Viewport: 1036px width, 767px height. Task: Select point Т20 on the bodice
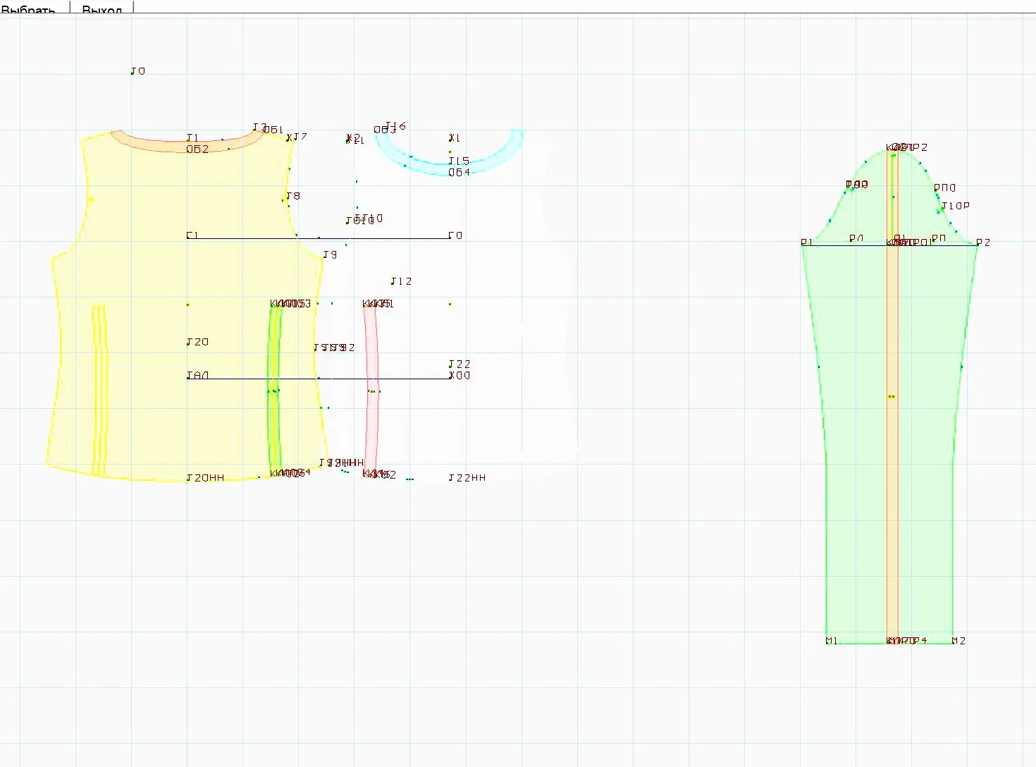pos(188,343)
